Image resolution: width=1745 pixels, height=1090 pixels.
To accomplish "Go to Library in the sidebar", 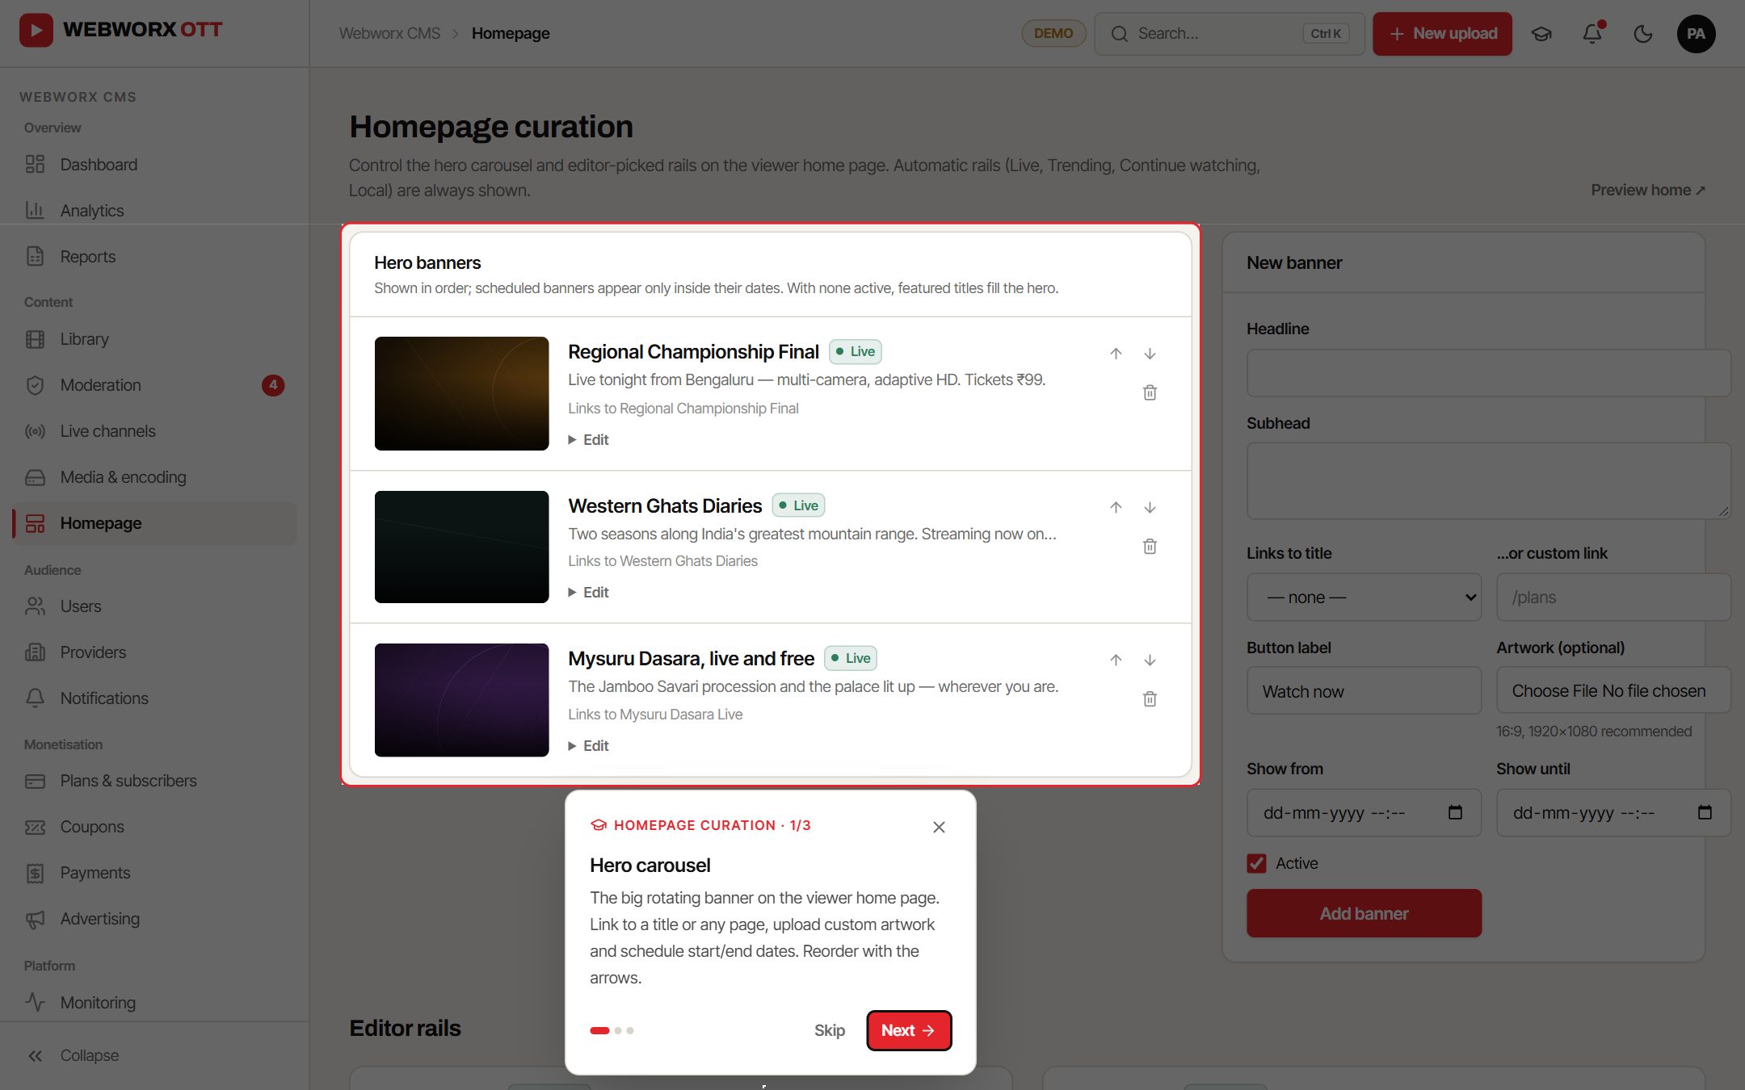I will pos(154,339).
